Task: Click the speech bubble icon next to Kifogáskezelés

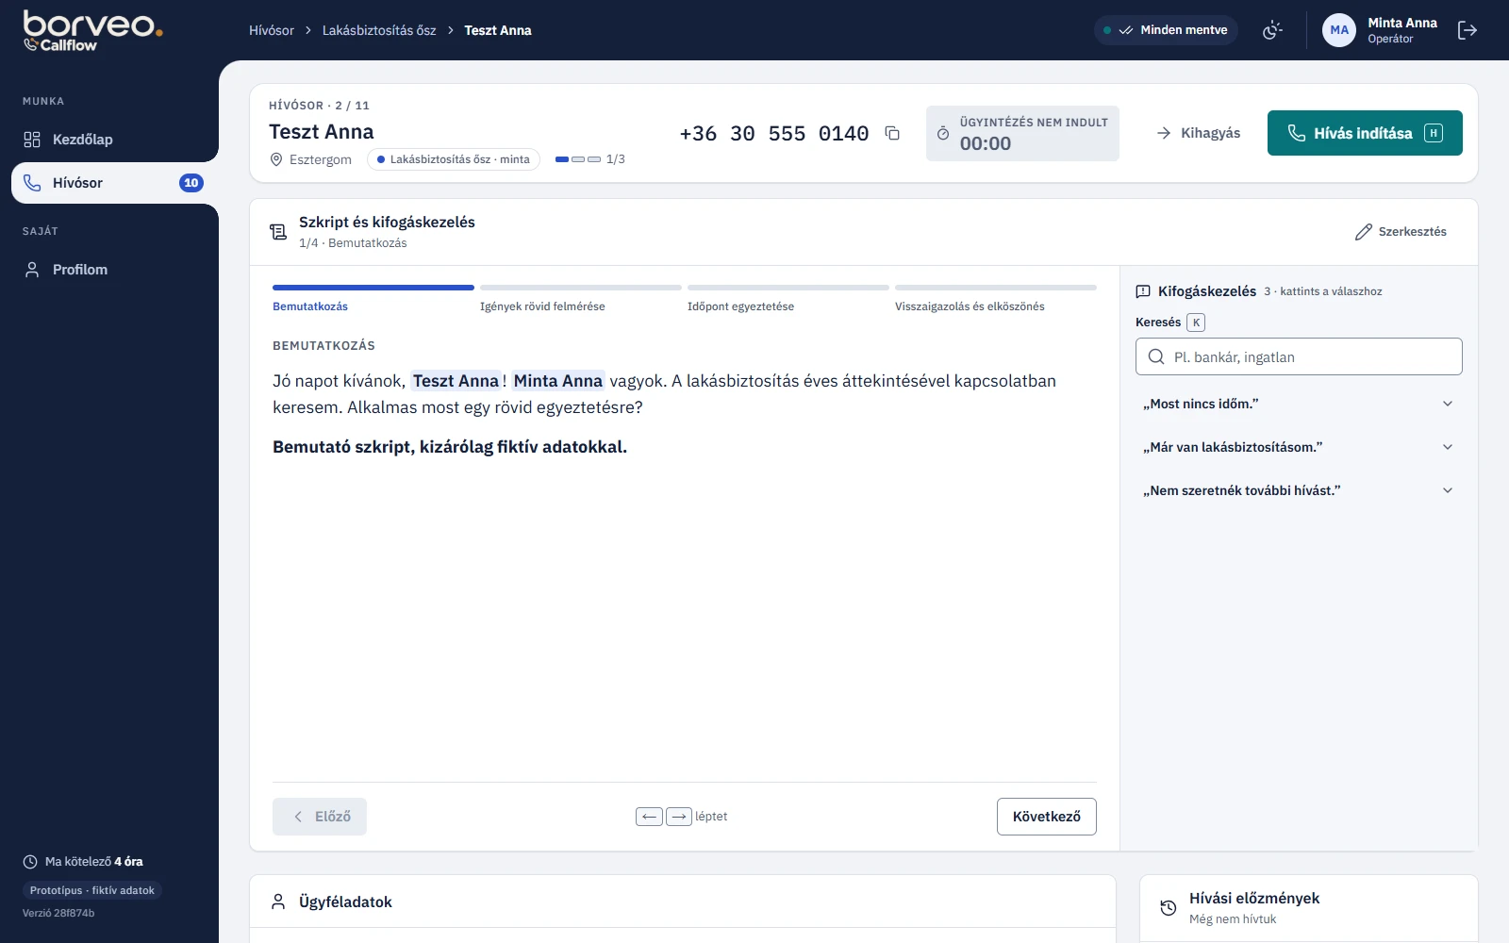Action: (1143, 291)
